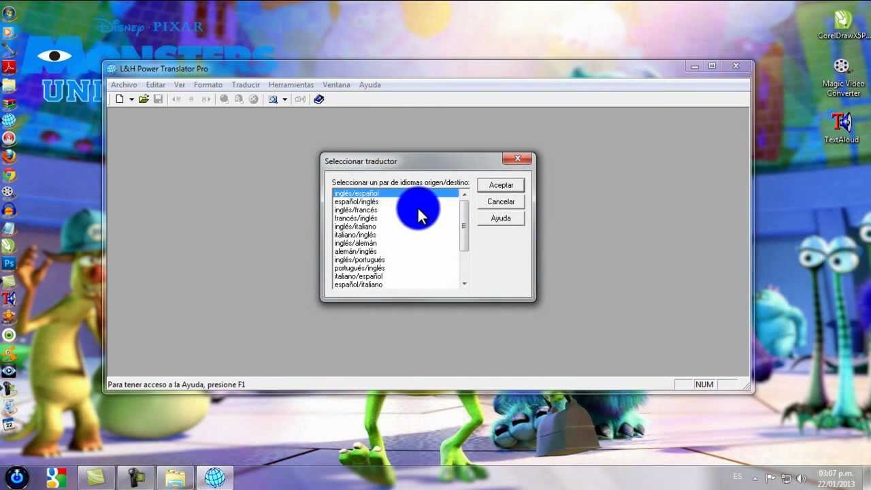Image resolution: width=871 pixels, height=490 pixels.
Task: Click the file folder taskbar icon
Action: coord(175,478)
